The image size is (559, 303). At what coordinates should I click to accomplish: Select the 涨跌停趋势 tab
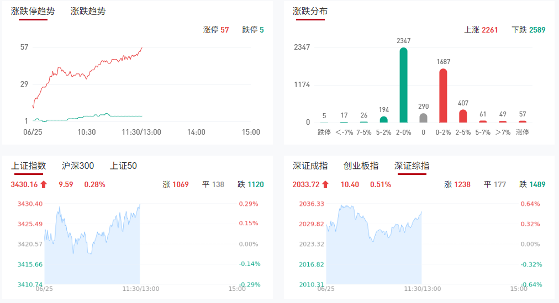pyautogui.click(x=33, y=11)
